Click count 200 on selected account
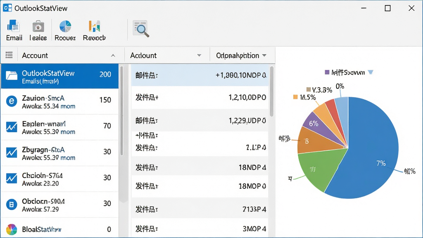Viewport: 423px width, 238px height. (105, 74)
